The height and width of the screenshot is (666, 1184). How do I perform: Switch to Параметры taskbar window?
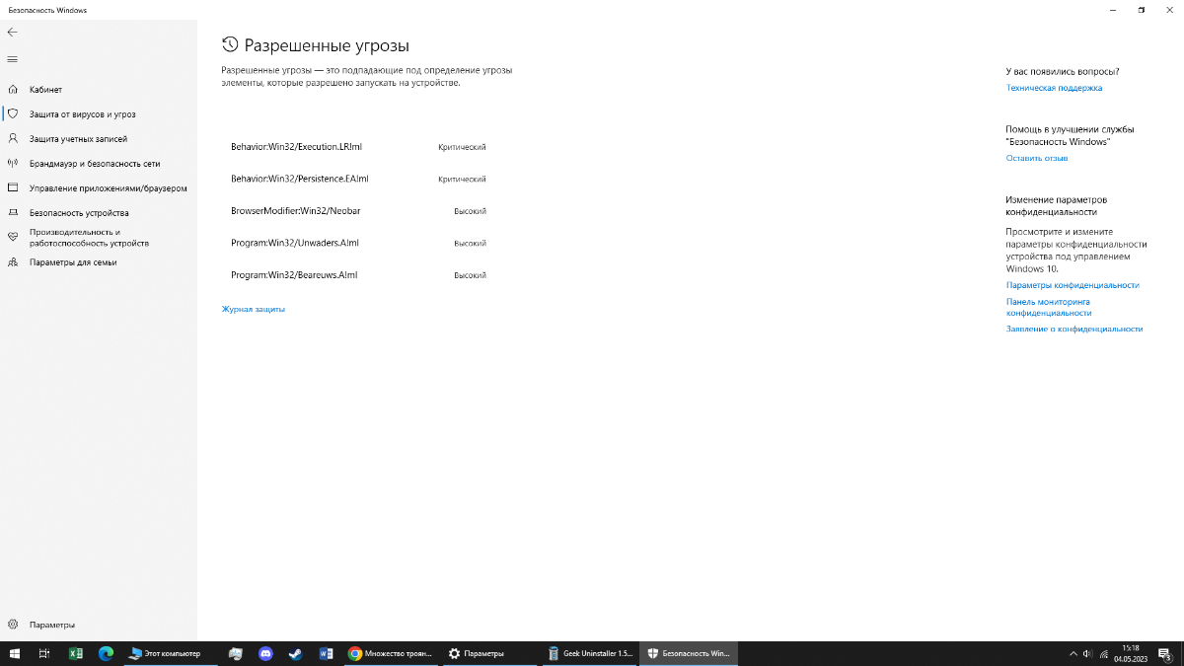pos(489,653)
